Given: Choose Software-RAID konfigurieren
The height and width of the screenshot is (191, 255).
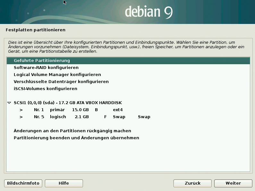Looking at the screenshot, I should point(46,68).
